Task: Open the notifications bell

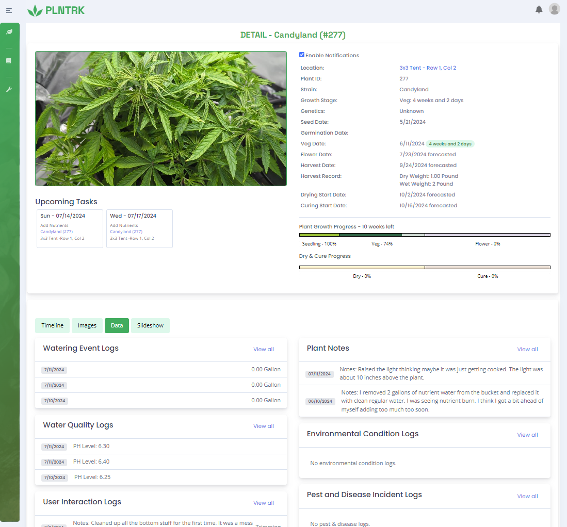Action: coord(539,9)
